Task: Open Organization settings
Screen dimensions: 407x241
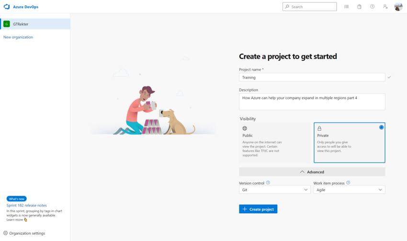Action: (24, 233)
